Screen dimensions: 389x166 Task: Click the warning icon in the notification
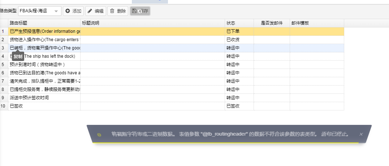pyautogui.click(x=99, y=135)
